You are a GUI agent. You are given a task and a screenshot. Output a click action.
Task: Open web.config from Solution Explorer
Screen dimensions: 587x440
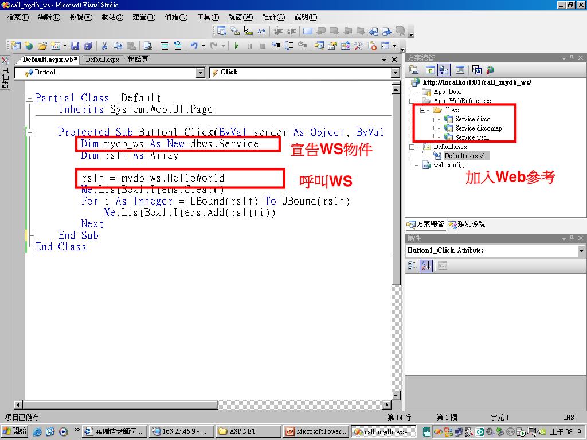(x=448, y=165)
